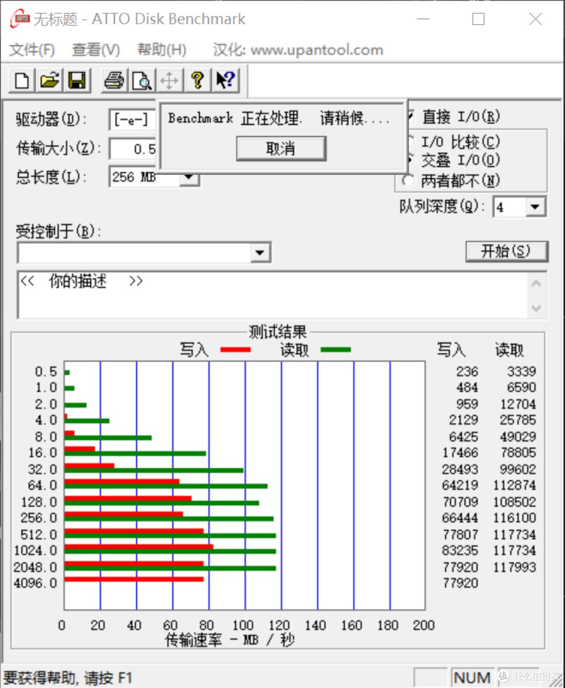Click Benchmark 正在处理 message text

(278, 118)
